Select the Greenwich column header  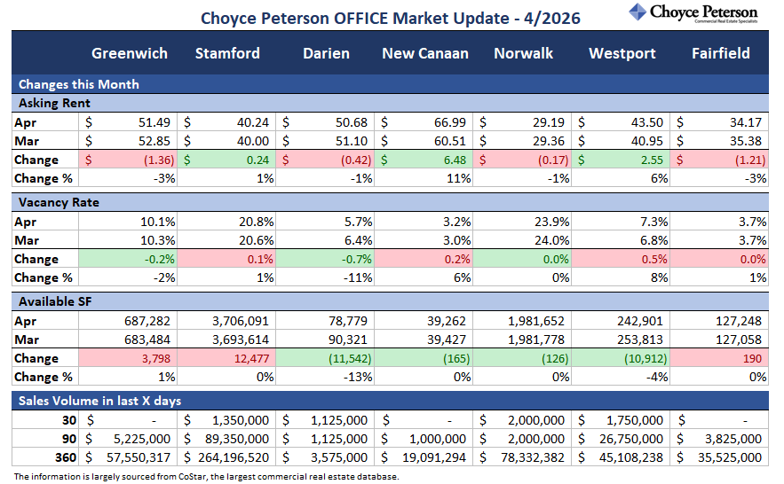pos(129,53)
